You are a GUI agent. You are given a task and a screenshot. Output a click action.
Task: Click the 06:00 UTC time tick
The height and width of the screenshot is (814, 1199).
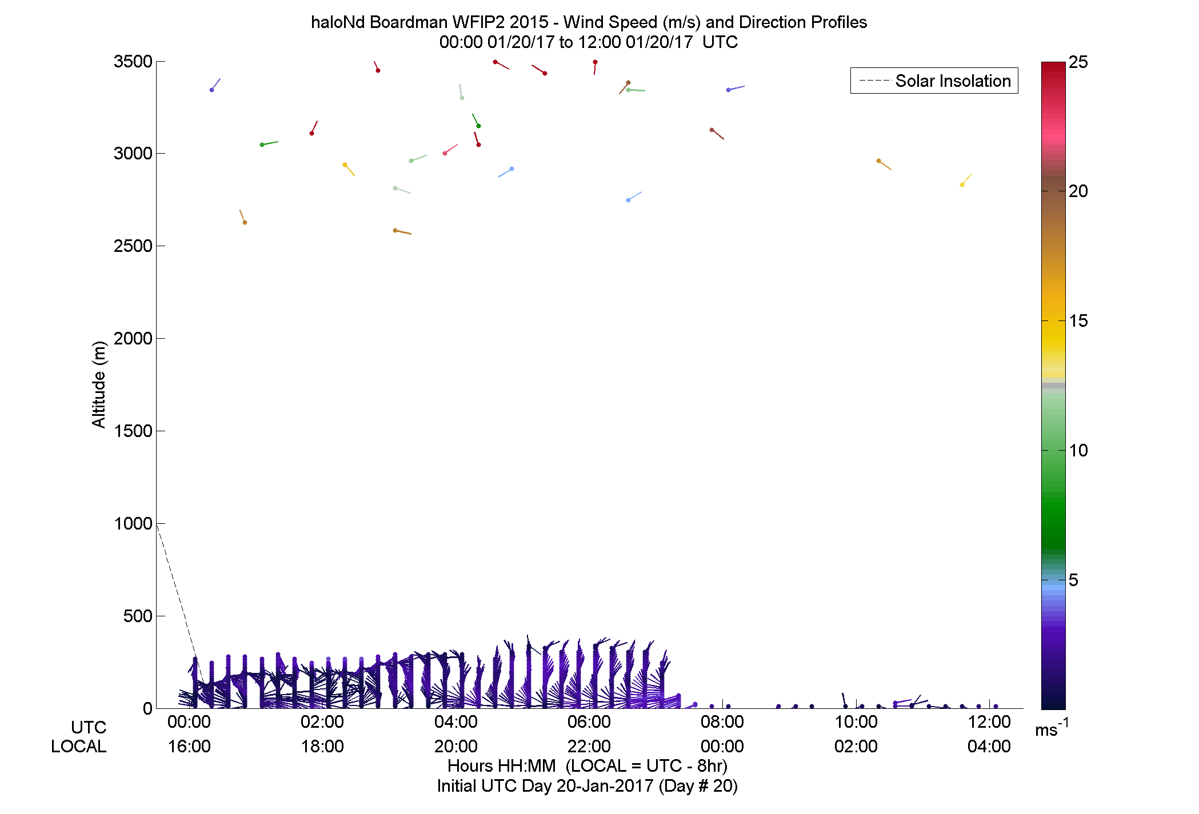coord(589,721)
